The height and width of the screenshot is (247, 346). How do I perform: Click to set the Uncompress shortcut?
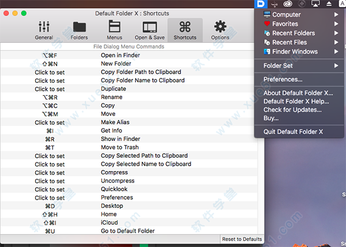click(x=50, y=181)
